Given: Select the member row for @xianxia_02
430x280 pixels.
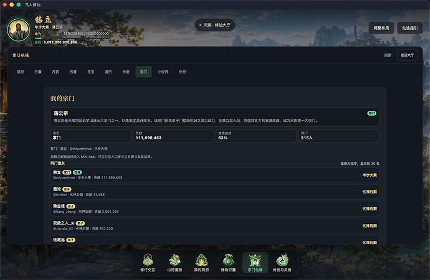Looking at the screenshot, I should click(x=215, y=226).
